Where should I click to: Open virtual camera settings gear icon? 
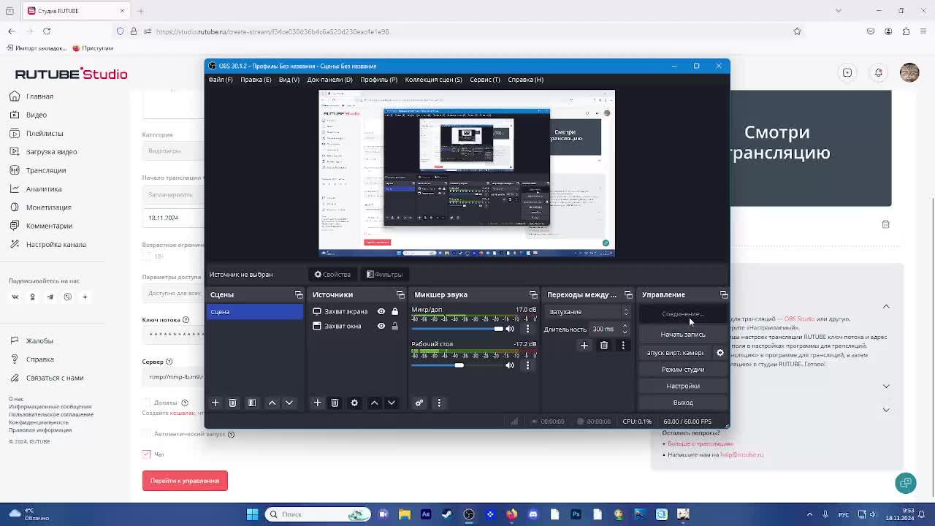coord(720,353)
